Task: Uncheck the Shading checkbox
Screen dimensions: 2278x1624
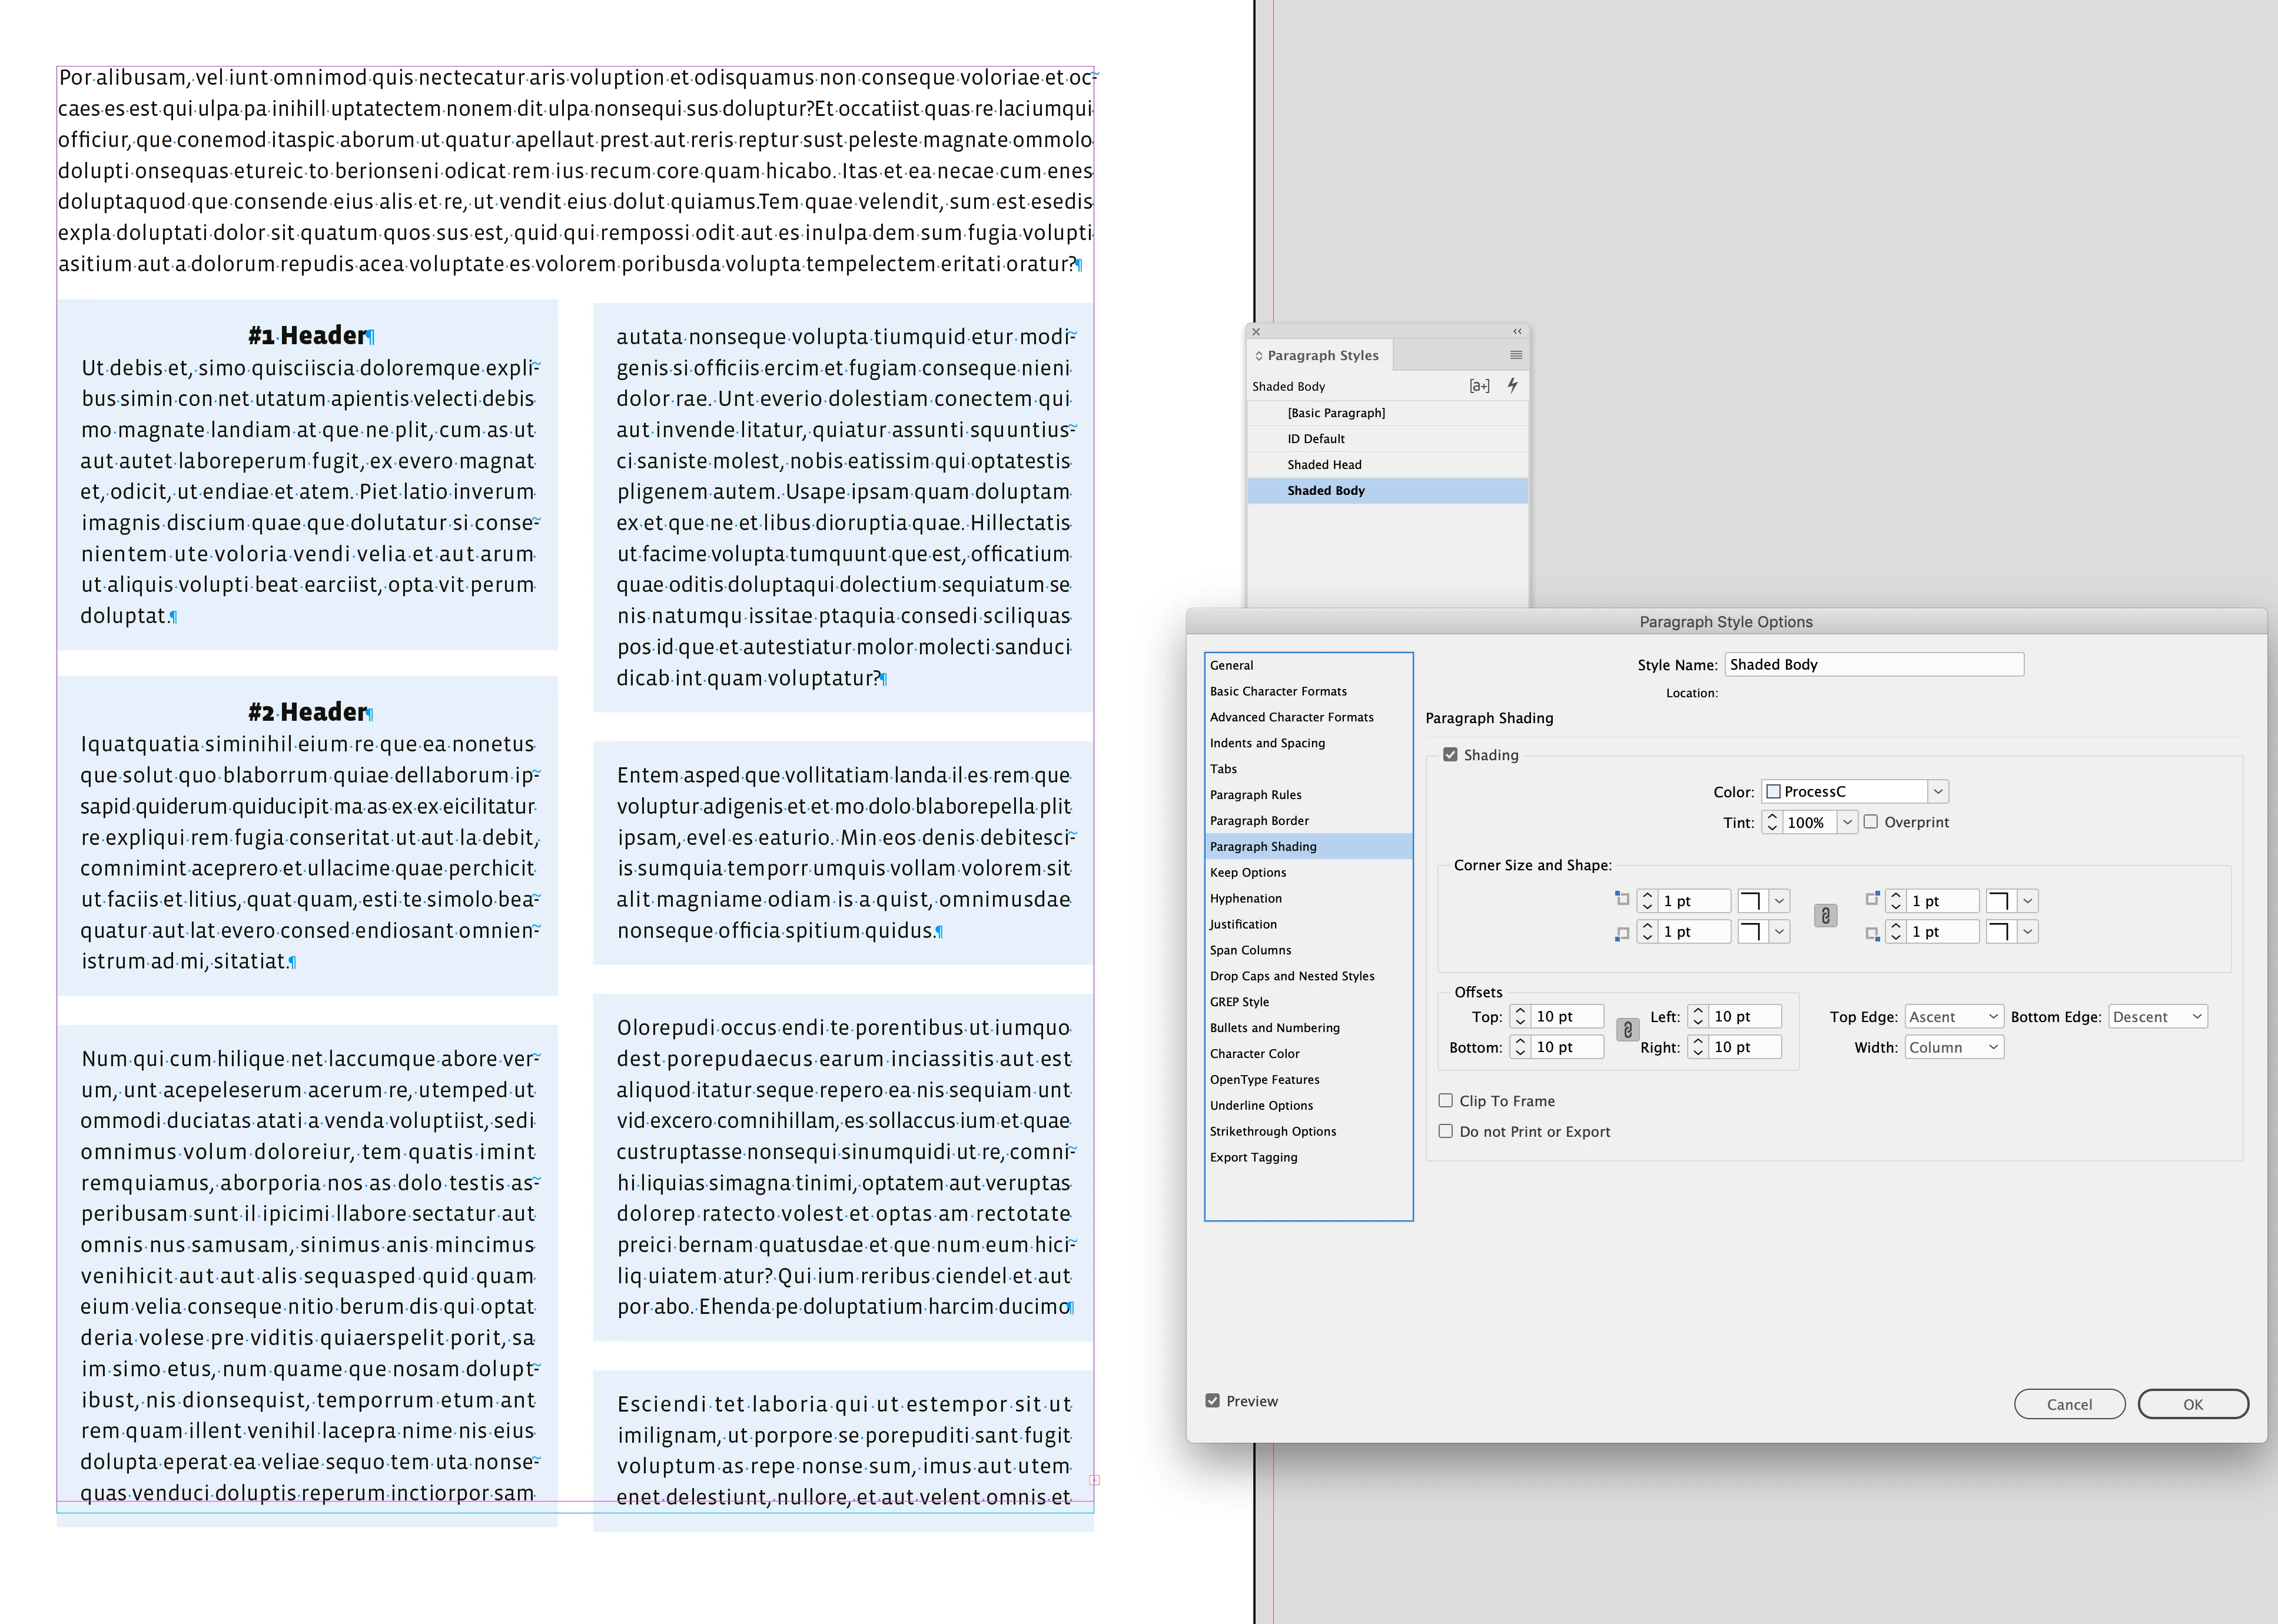Action: click(1450, 755)
